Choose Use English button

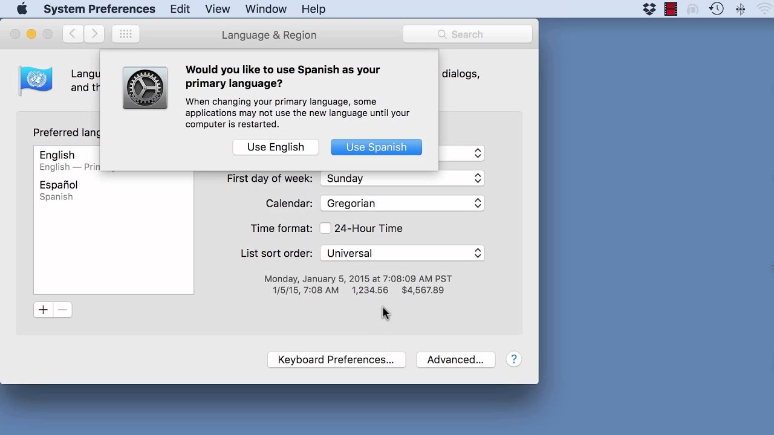click(x=276, y=147)
